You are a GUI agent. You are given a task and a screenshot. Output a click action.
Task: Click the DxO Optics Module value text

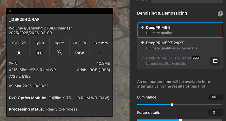[x=79, y=98]
